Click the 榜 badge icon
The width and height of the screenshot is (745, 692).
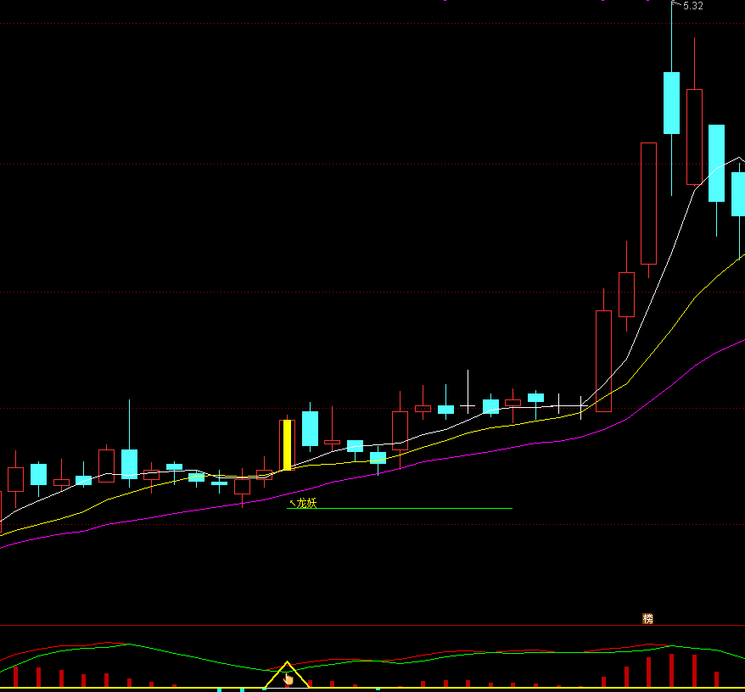pyautogui.click(x=648, y=619)
